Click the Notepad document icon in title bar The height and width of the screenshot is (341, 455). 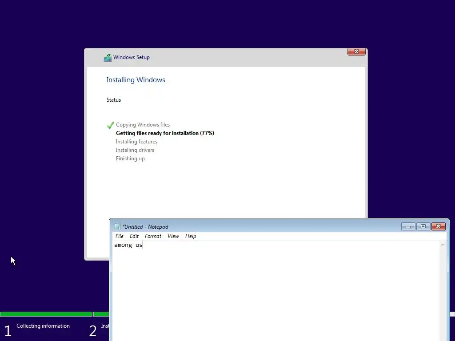[x=117, y=226]
